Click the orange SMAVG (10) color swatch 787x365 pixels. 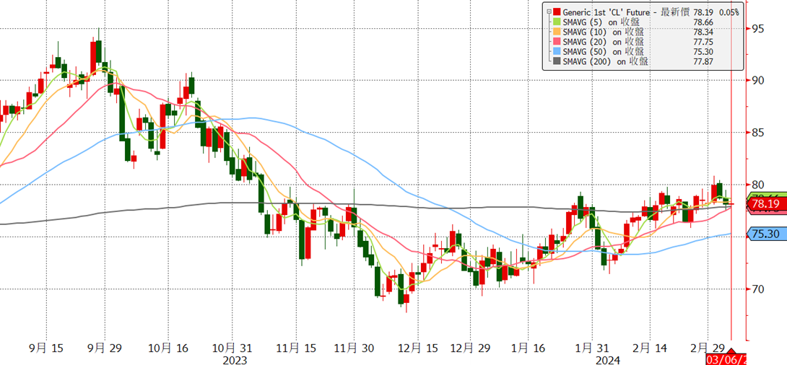[557, 32]
